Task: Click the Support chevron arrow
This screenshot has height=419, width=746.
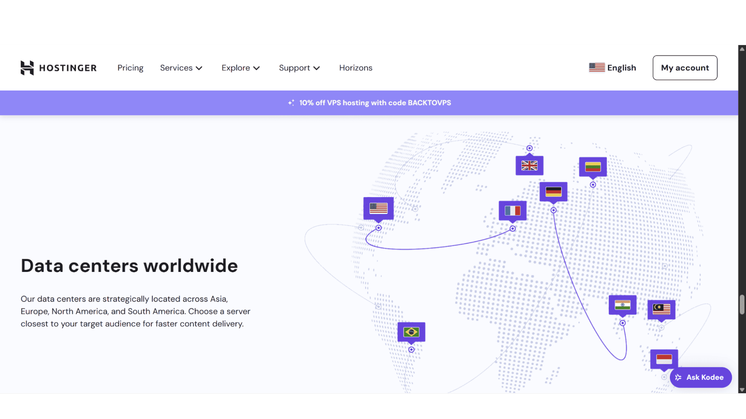Action: click(316, 68)
